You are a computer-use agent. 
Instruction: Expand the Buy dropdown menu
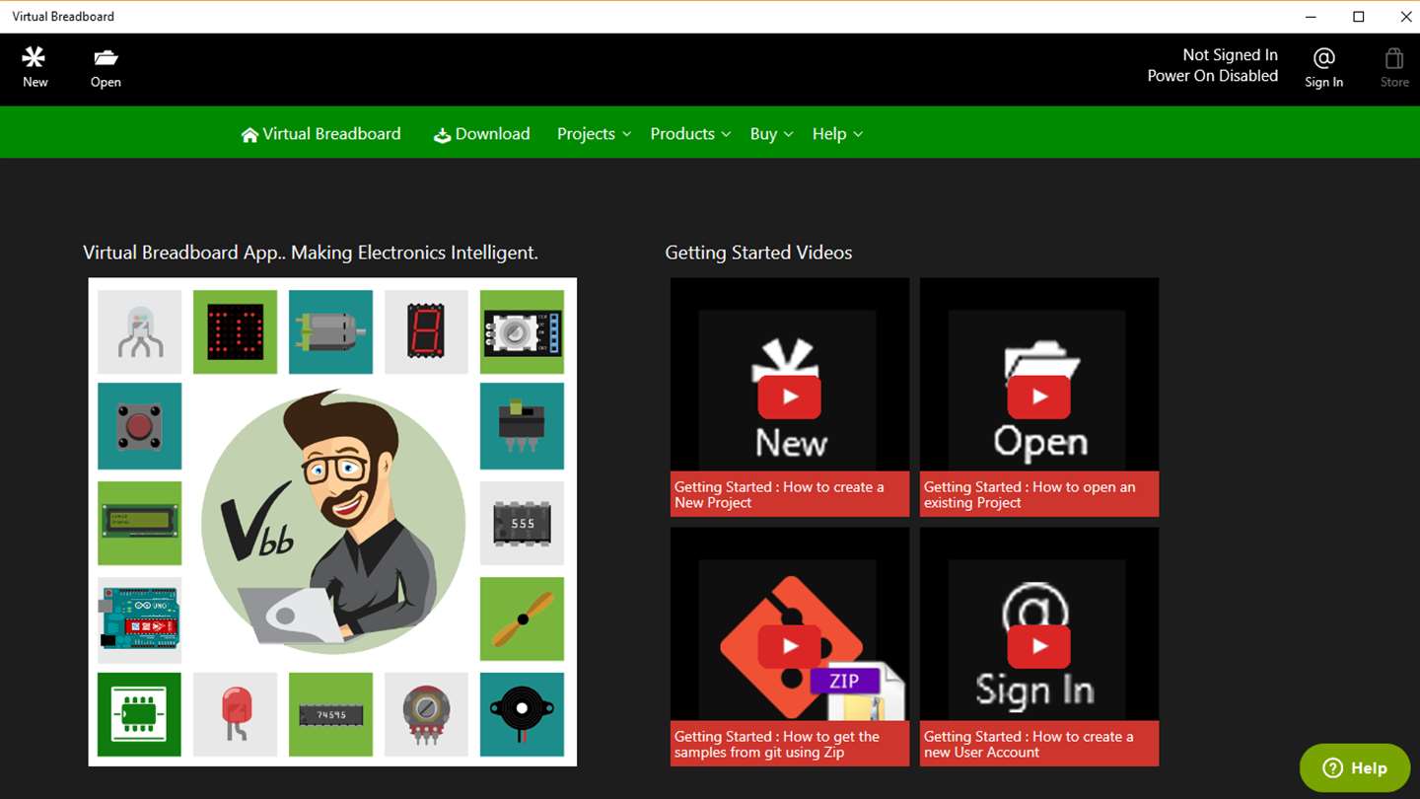[771, 134]
